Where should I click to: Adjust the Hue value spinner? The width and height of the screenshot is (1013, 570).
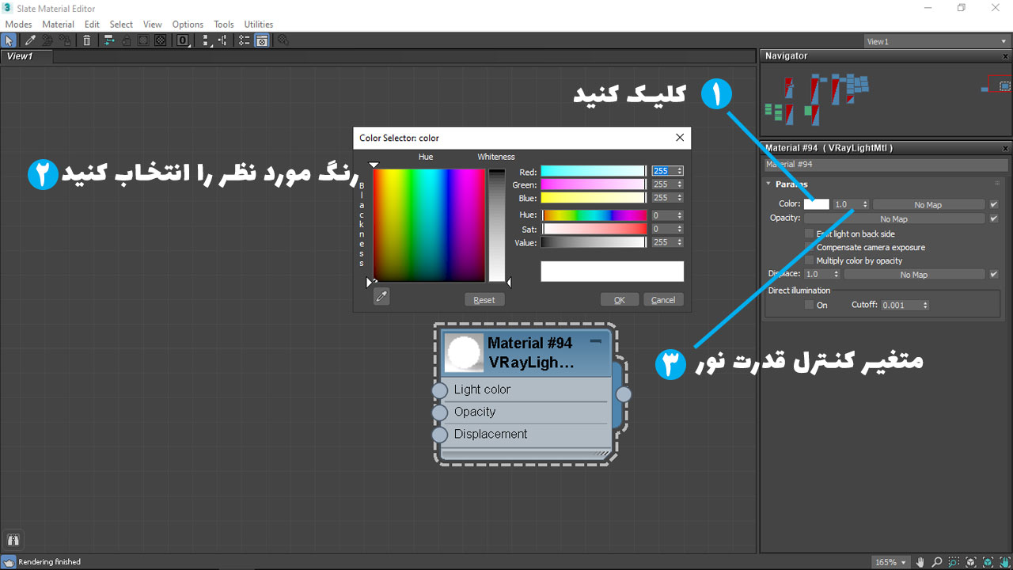[x=680, y=215]
